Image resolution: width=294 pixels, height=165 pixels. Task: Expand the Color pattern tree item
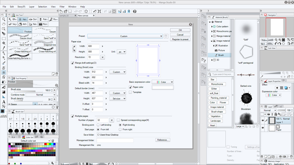pos(212,27)
